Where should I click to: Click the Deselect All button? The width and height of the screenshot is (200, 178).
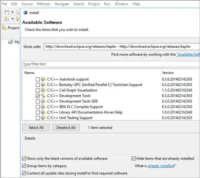click(66, 128)
